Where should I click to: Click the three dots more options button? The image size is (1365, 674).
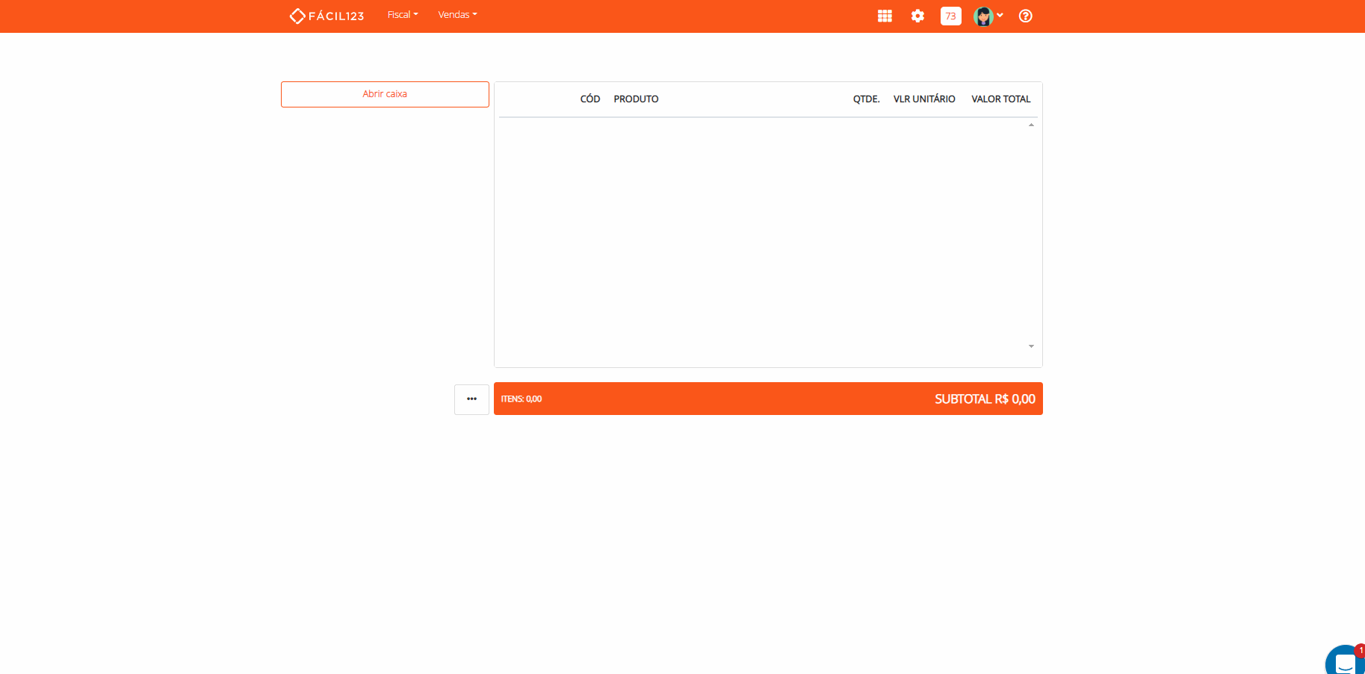coord(471,399)
